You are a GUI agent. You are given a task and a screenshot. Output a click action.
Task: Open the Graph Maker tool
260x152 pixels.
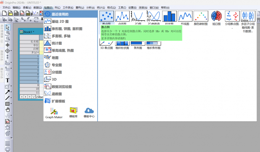pos(54,113)
